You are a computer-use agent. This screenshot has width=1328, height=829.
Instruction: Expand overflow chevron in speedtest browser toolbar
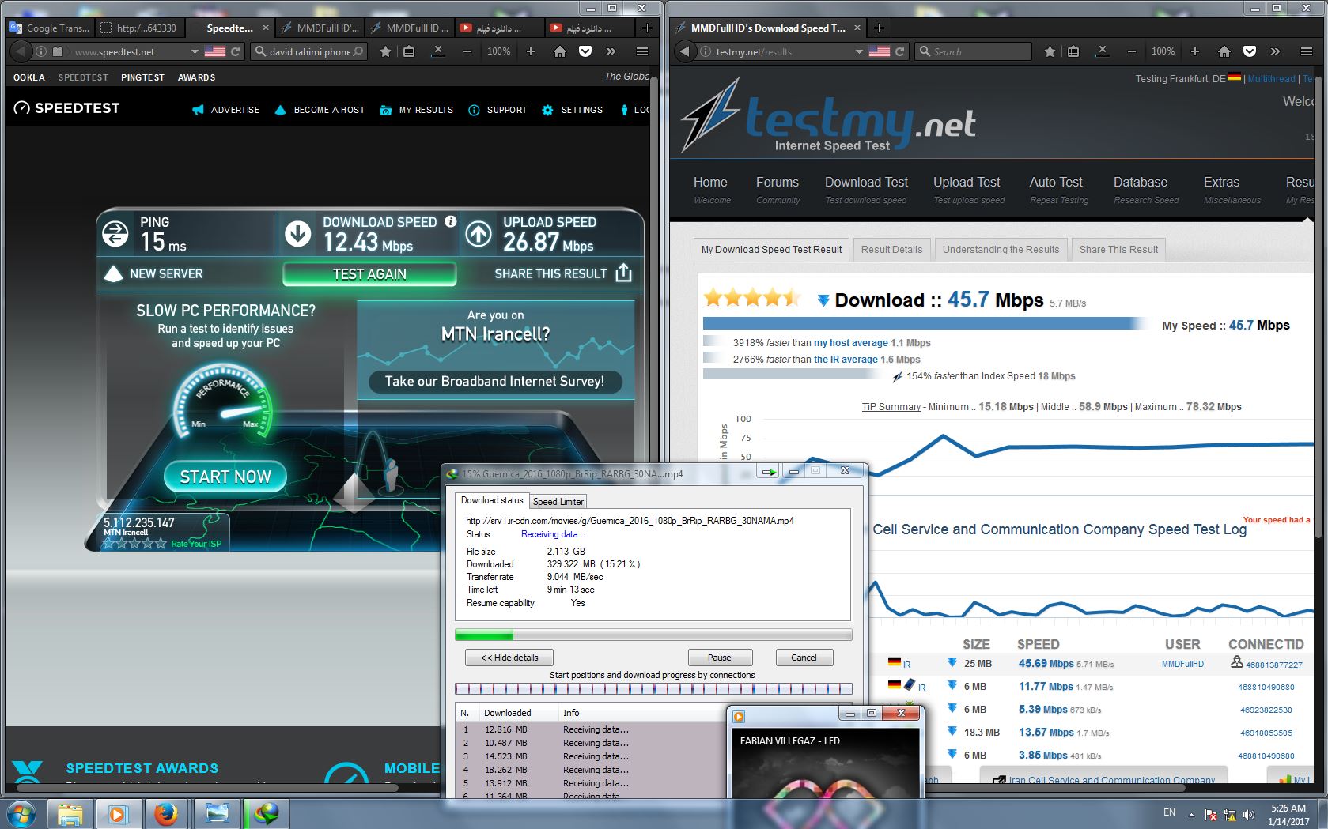pos(611,51)
